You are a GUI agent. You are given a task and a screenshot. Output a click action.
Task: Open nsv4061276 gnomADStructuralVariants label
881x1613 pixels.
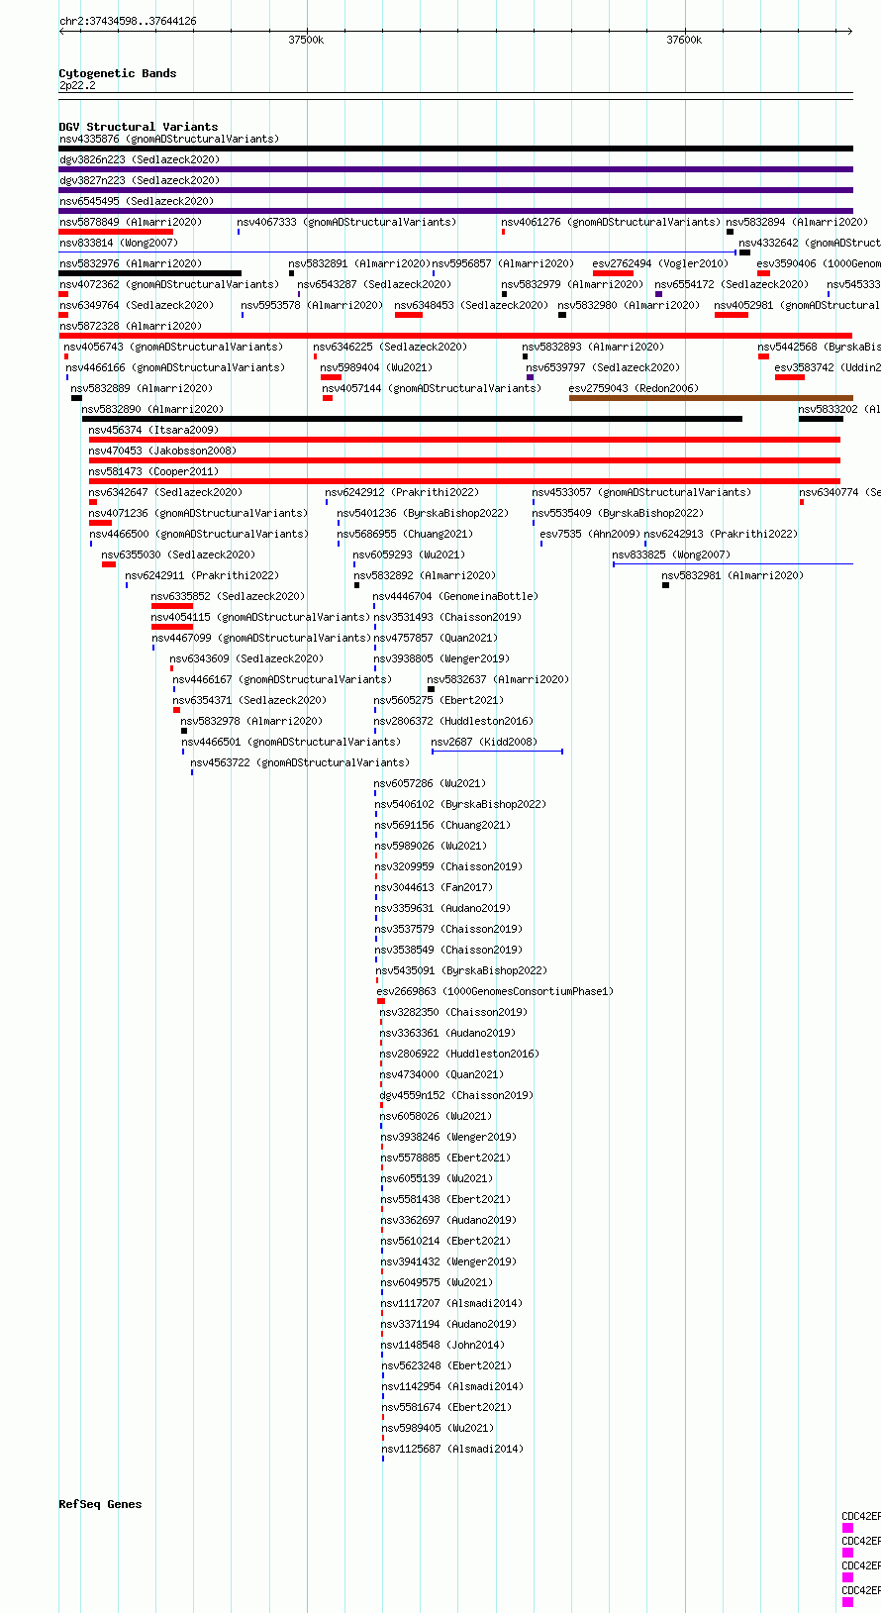coord(612,222)
